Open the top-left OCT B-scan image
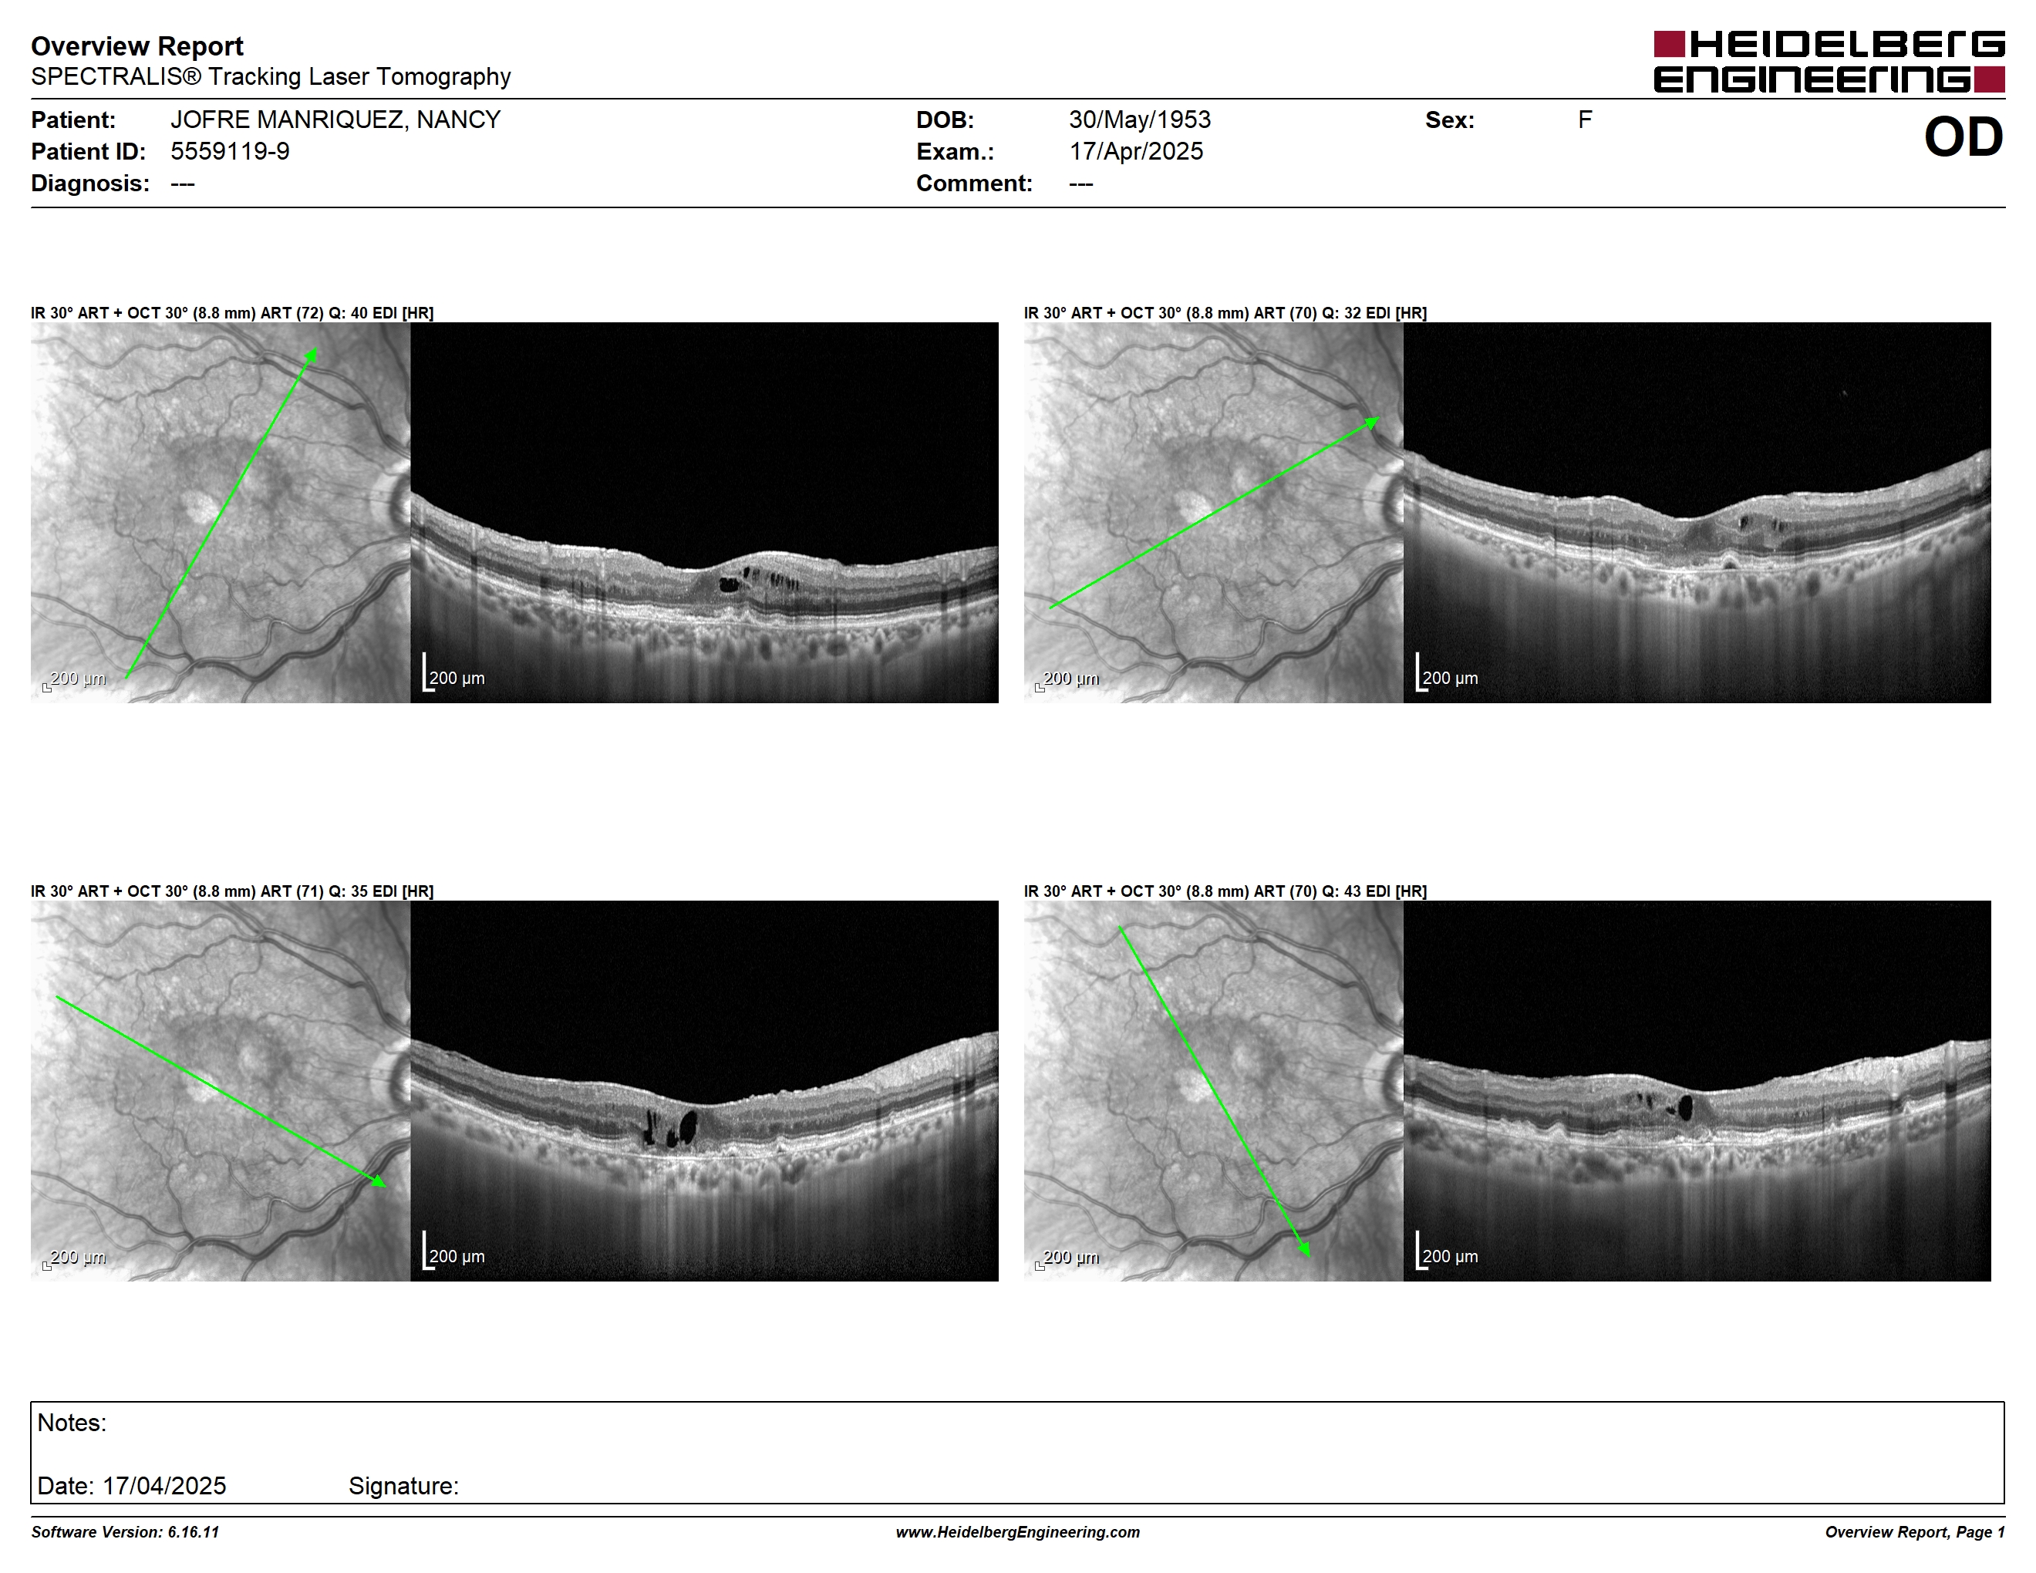This screenshot has width=2036, height=1573. click(x=704, y=513)
